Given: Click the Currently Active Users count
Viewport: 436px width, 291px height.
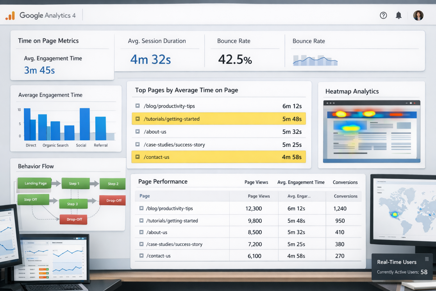Looking at the screenshot, I should [424, 272].
